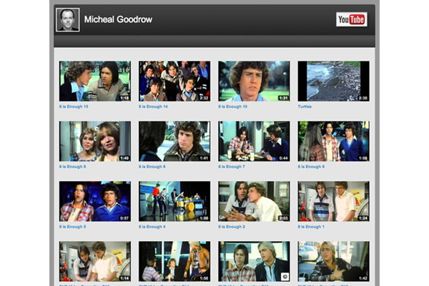Viewport: 429px width, 286px height.
Task: Open the '8 is Enough 2' title link
Action: [x=232, y=227]
